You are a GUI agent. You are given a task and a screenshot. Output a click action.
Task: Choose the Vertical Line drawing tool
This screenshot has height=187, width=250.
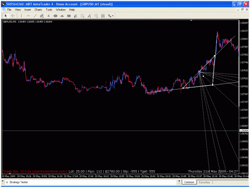click(x=21, y=16)
